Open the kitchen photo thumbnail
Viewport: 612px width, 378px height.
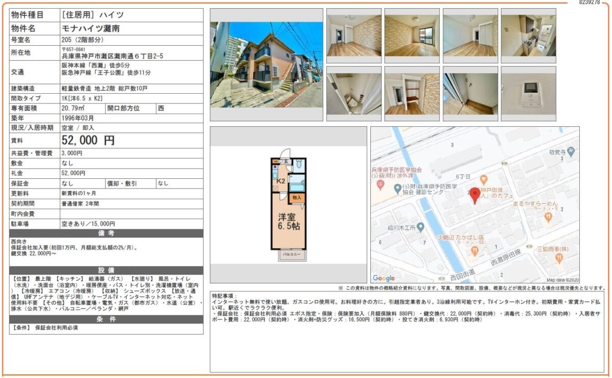click(528, 36)
